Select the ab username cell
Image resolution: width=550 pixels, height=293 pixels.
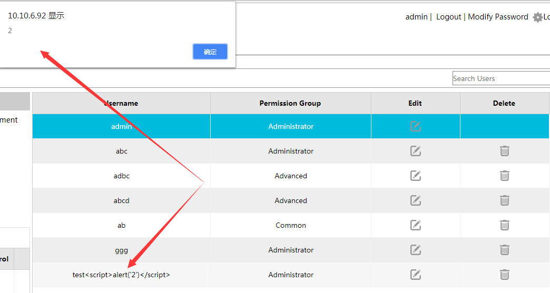coord(121,225)
